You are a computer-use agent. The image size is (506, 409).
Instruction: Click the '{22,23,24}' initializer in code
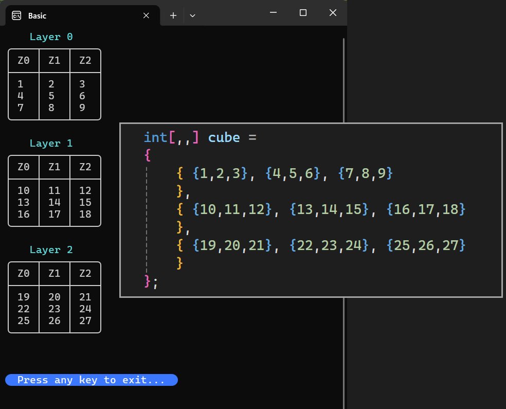click(x=329, y=246)
